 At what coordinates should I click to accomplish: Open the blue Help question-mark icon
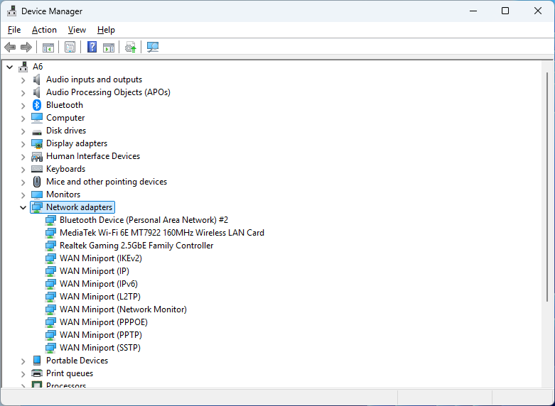[x=92, y=47]
